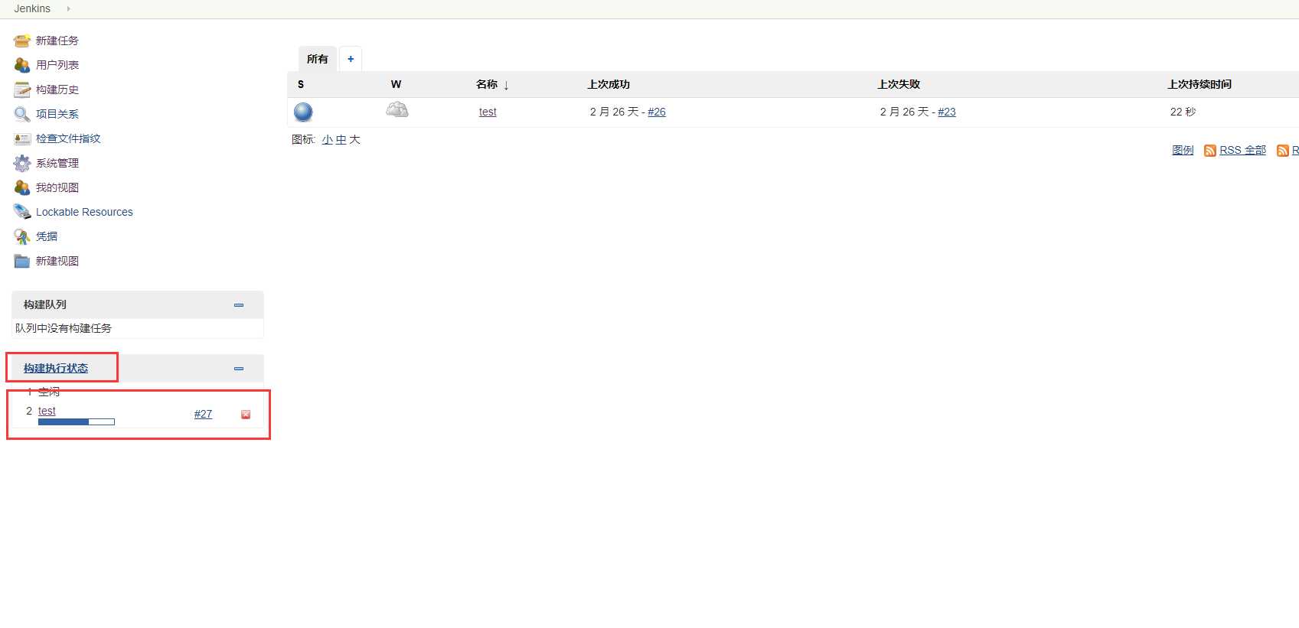Viewport: 1299px width, 628px height.
Task: Click the 队列中没有构建任务 message
Action: (64, 328)
